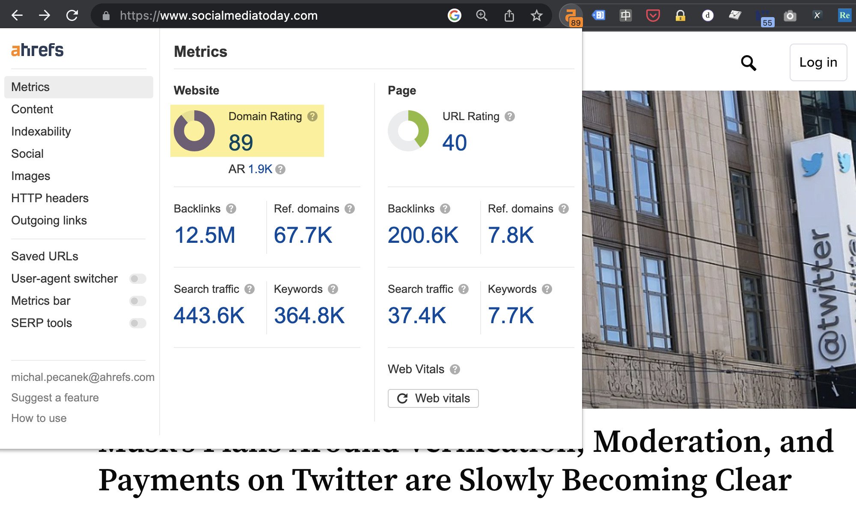Image resolution: width=856 pixels, height=513 pixels.
Task: Click the URL Rating value 40
Action: pos(455,142)
